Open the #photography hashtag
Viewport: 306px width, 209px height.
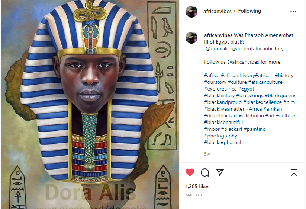coord(221,136)
